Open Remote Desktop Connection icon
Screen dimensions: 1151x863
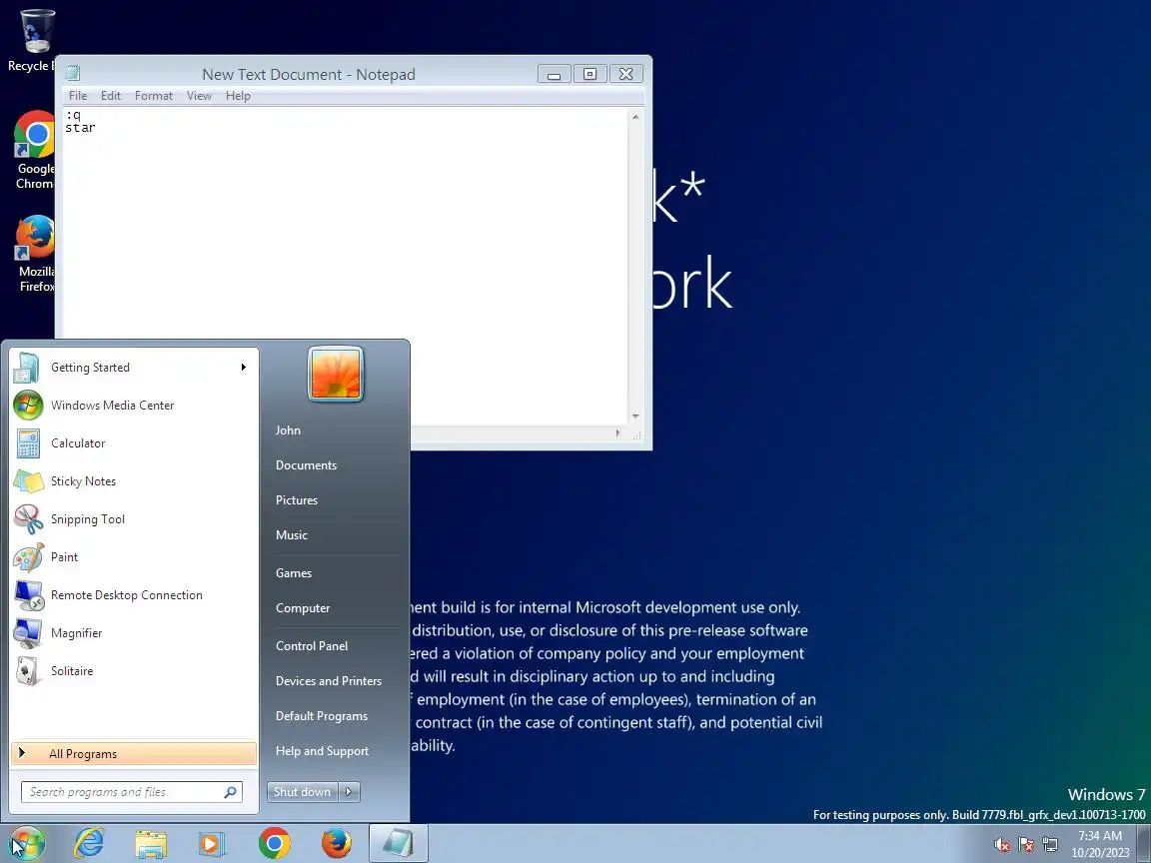29,595
